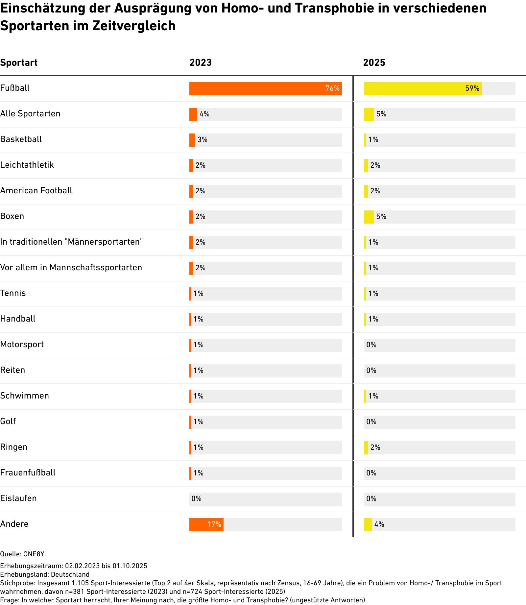Click the Alle Sportarten row label
This screenshot has width=526, height=605.
click(x=30, y=114)
